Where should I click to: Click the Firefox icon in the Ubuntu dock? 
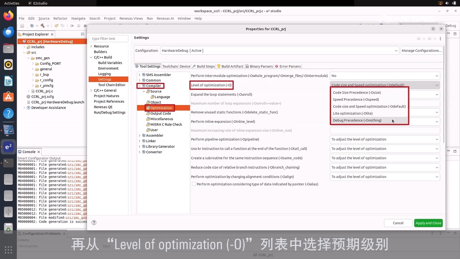point(8,16)
